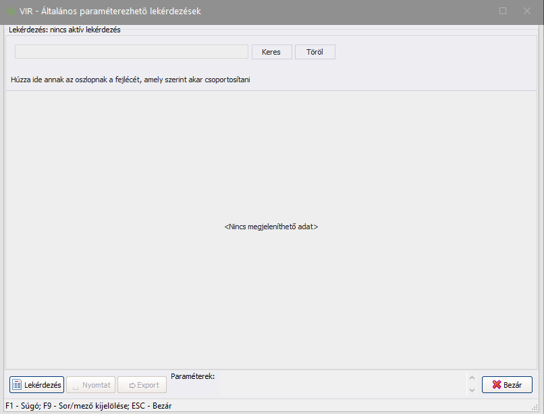Click the status bar shortcut hints
This screenshot has width=544, height=414.
pyautogui.click(x=88, y=406)
